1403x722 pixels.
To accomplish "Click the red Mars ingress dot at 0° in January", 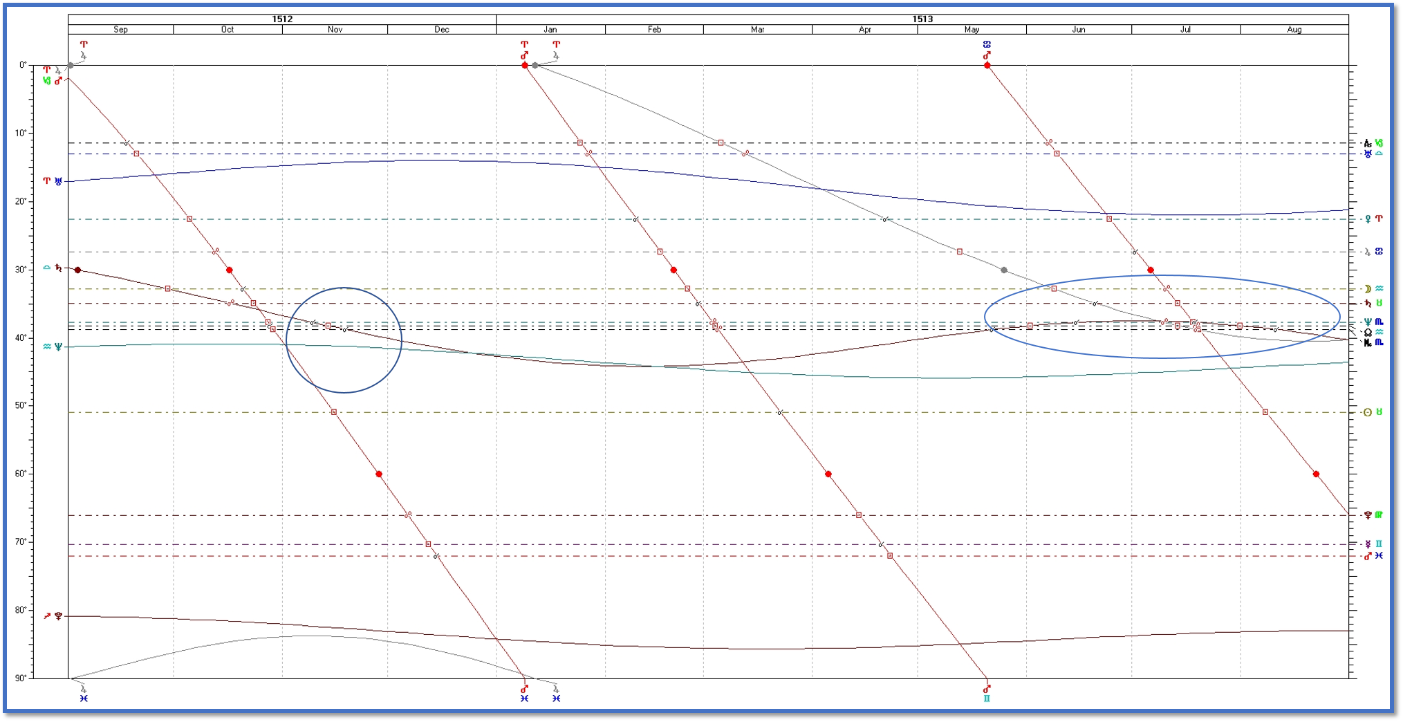I will [525, 66].
